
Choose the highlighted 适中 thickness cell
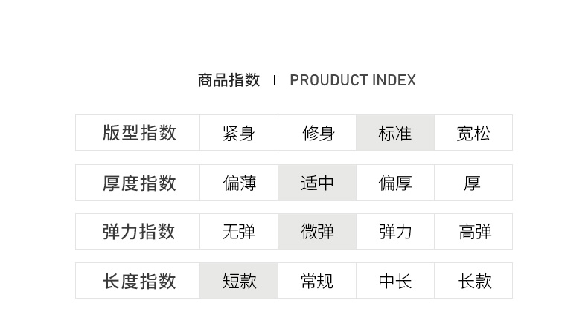318,183
